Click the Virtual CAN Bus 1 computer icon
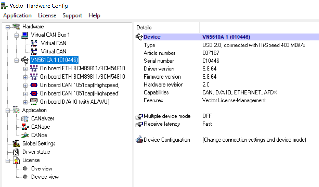The height and width of the screenshot is (187, 319). [x=25, y=35]
